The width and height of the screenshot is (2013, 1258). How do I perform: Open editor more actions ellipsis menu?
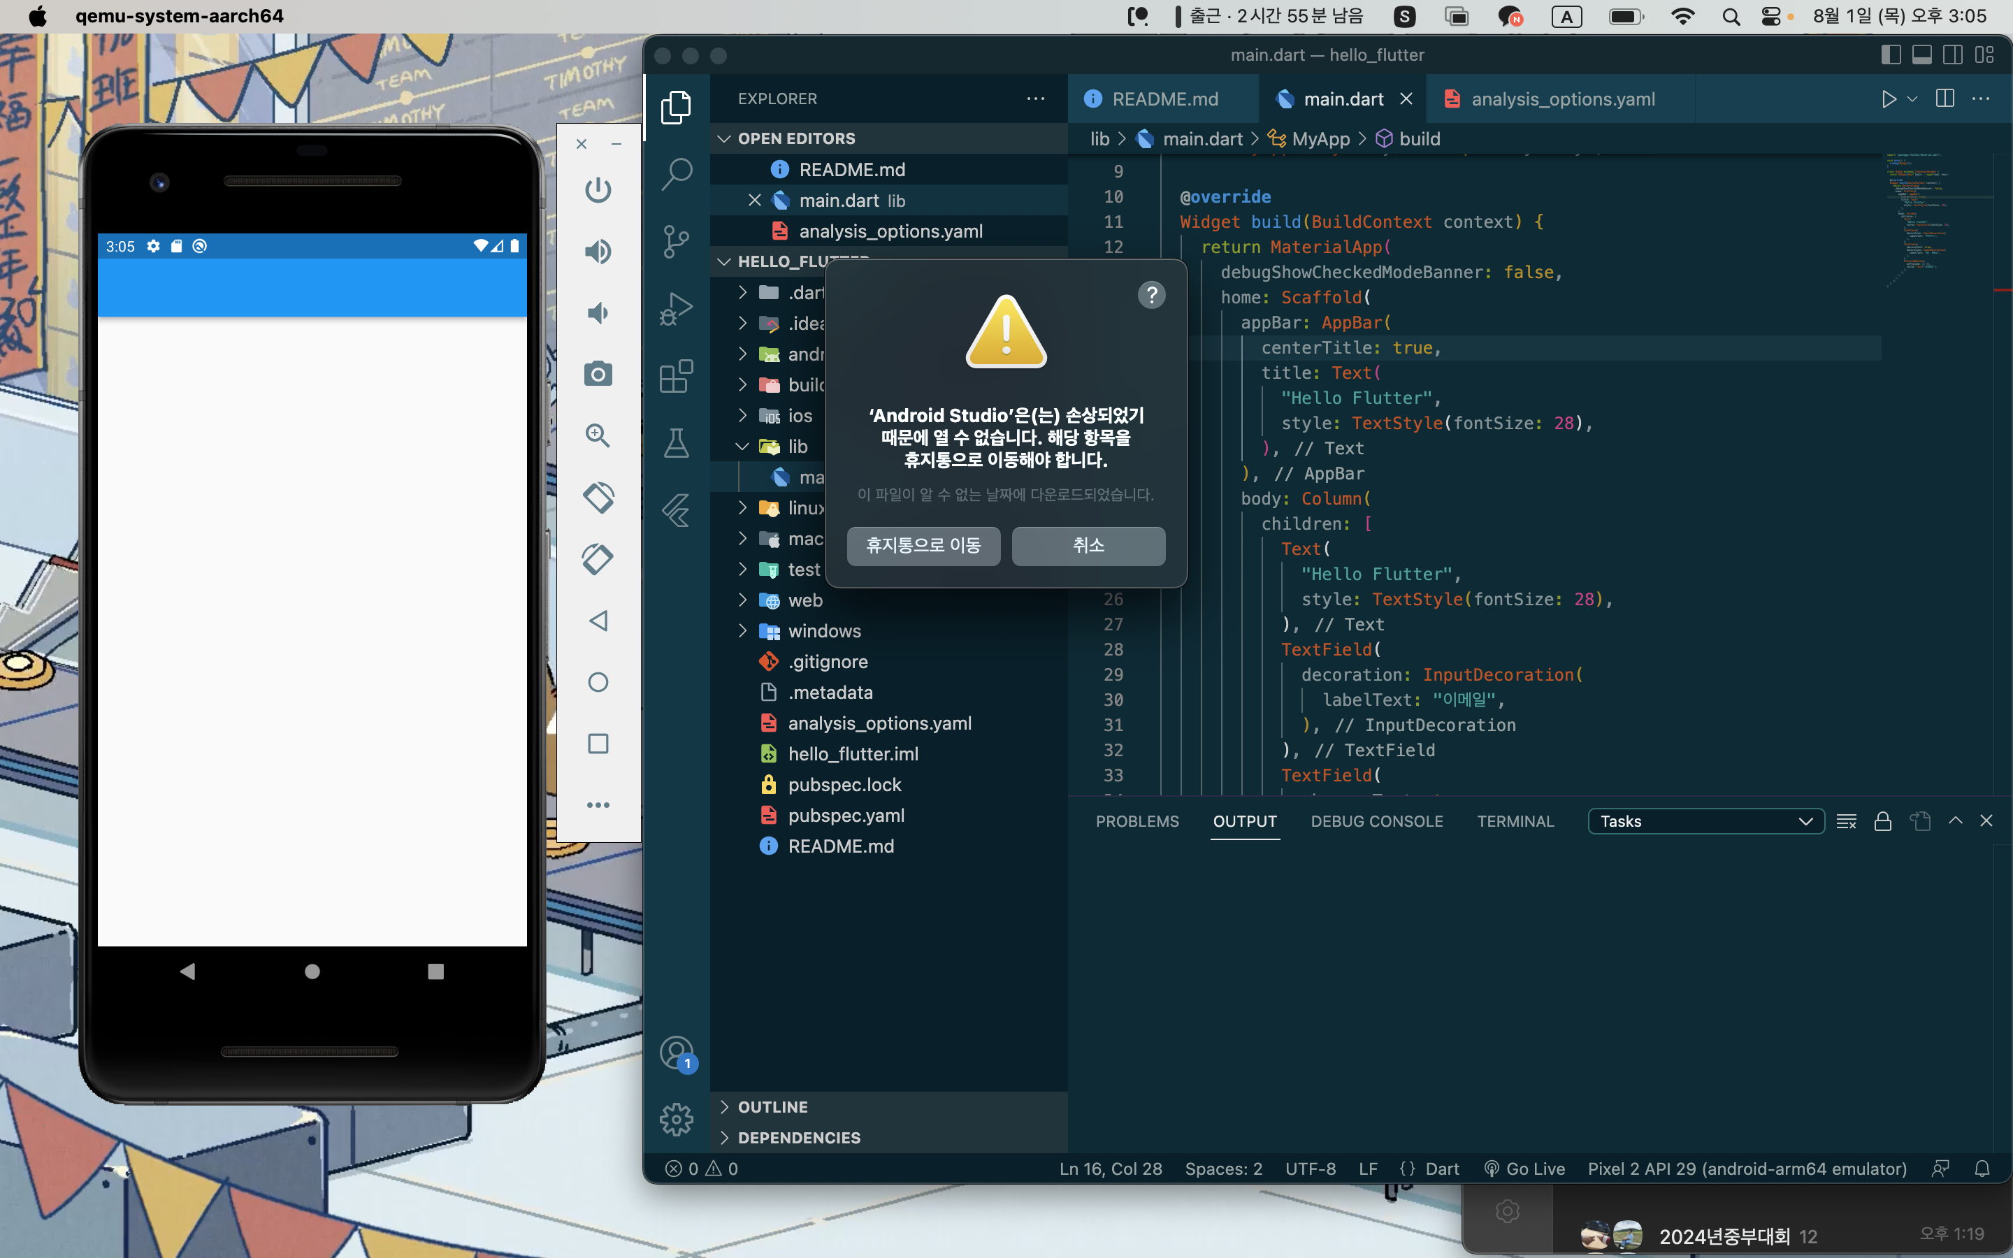coord(1982,99)
